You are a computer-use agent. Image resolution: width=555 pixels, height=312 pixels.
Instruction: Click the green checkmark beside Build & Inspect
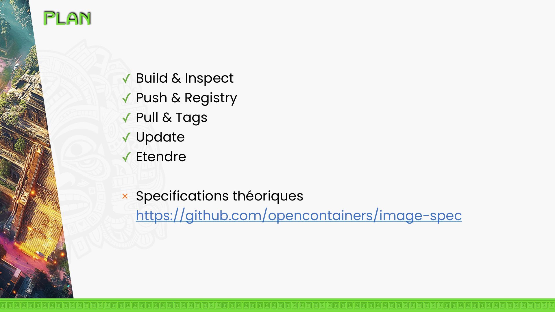click(126, 79)
